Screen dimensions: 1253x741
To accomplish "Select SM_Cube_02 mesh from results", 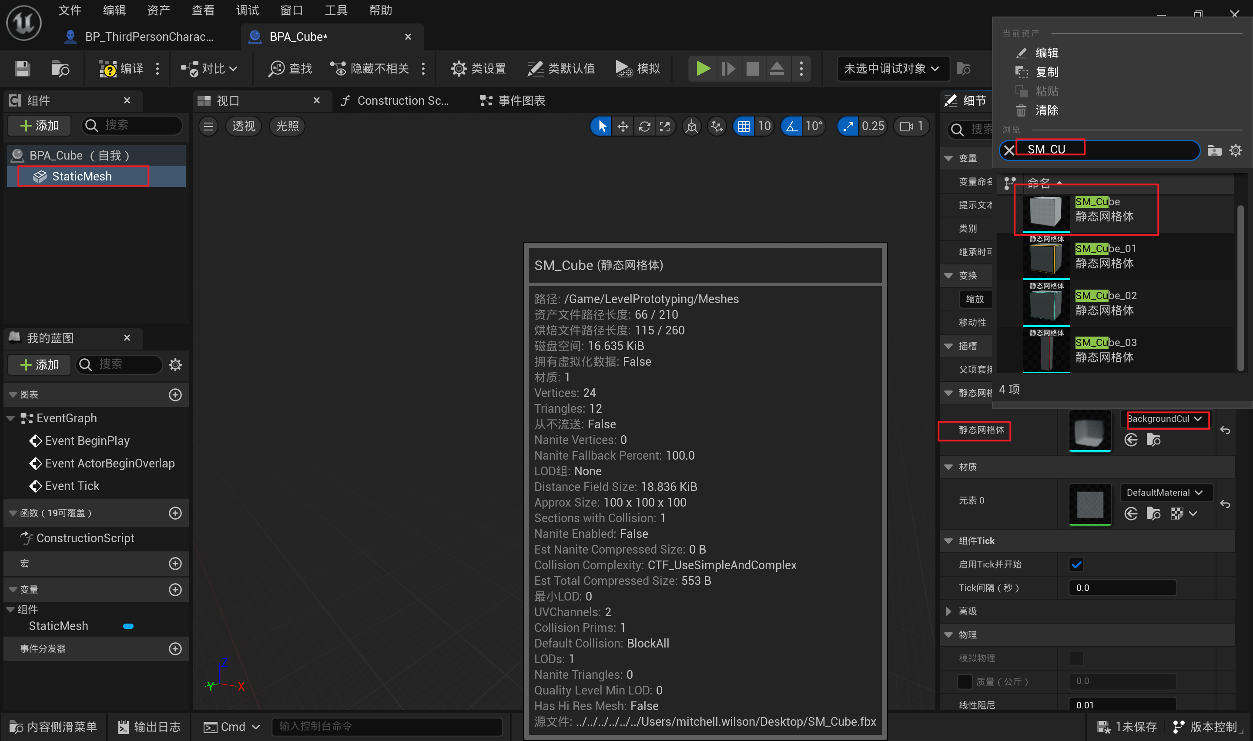I will coord(1105,303).
